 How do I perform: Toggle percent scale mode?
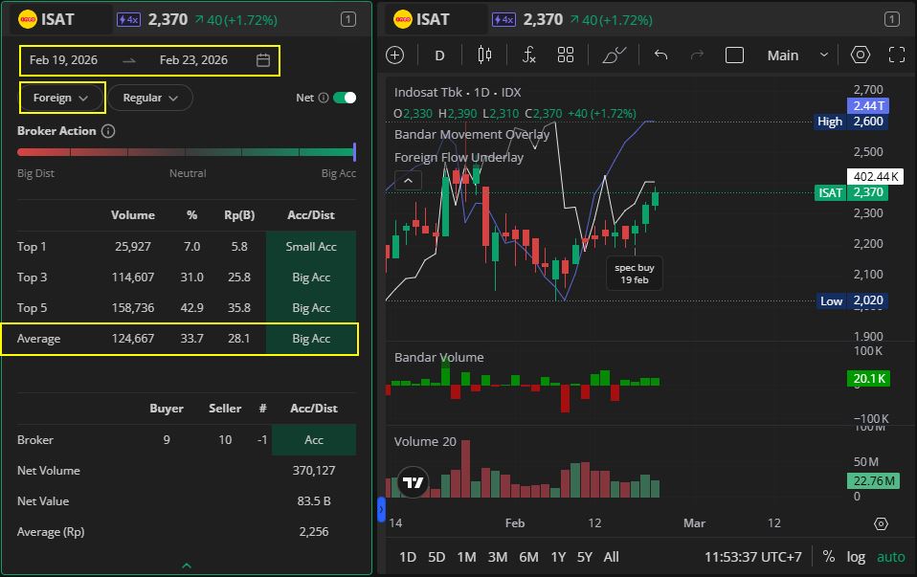click(829, 557)
